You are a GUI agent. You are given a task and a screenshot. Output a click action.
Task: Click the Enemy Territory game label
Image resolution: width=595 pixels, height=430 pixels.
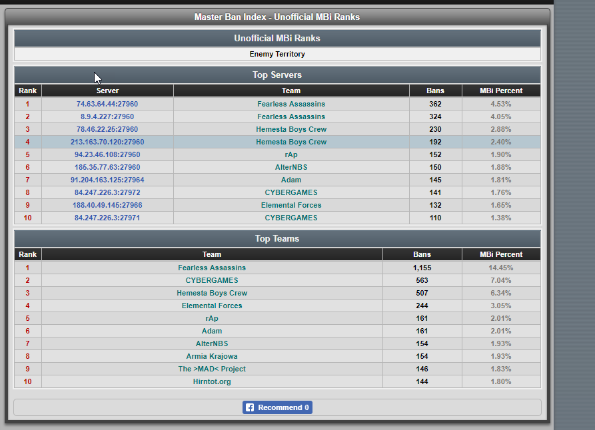(x=277, y=54)
